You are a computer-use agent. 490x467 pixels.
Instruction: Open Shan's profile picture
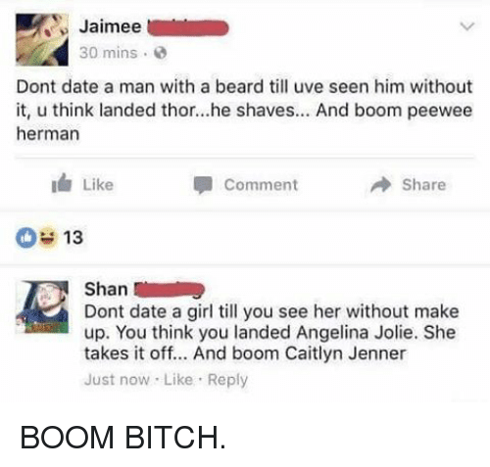click(42, 306)
